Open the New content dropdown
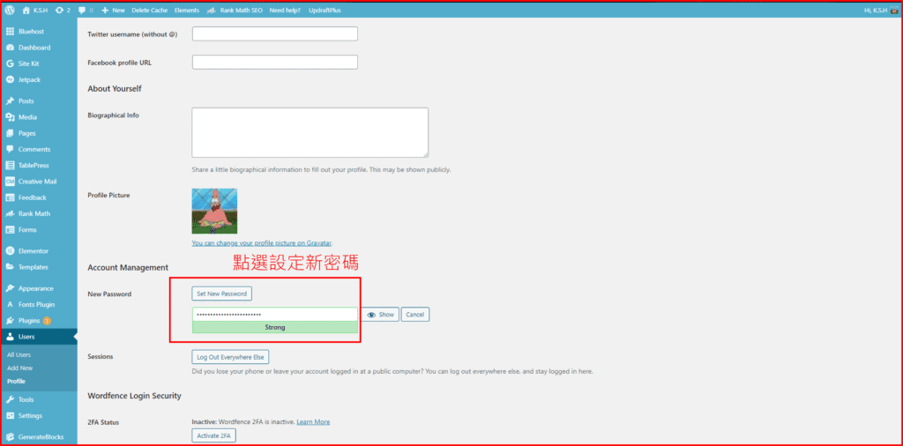 [113, 10]
